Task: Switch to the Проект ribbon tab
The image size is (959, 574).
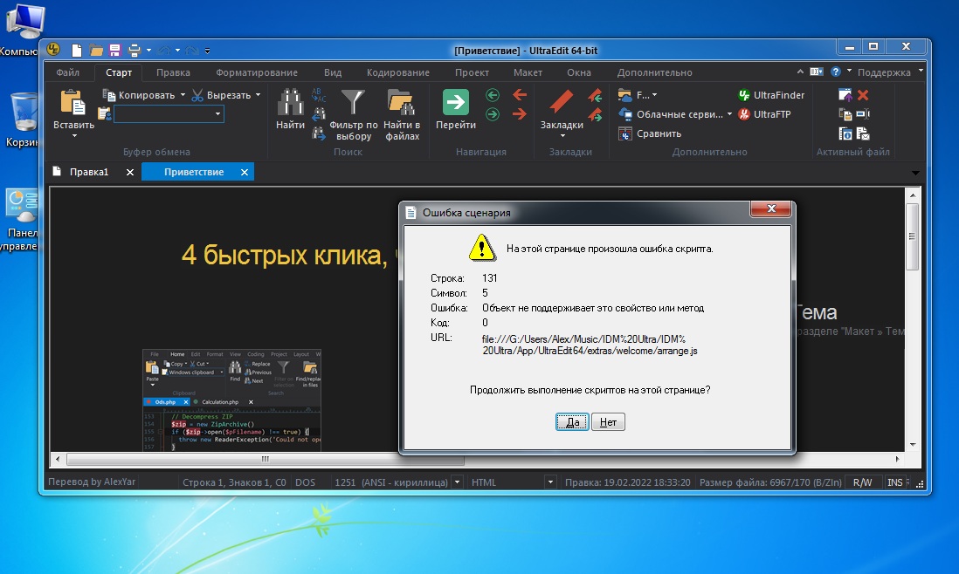Action: (x=473, y=72)
